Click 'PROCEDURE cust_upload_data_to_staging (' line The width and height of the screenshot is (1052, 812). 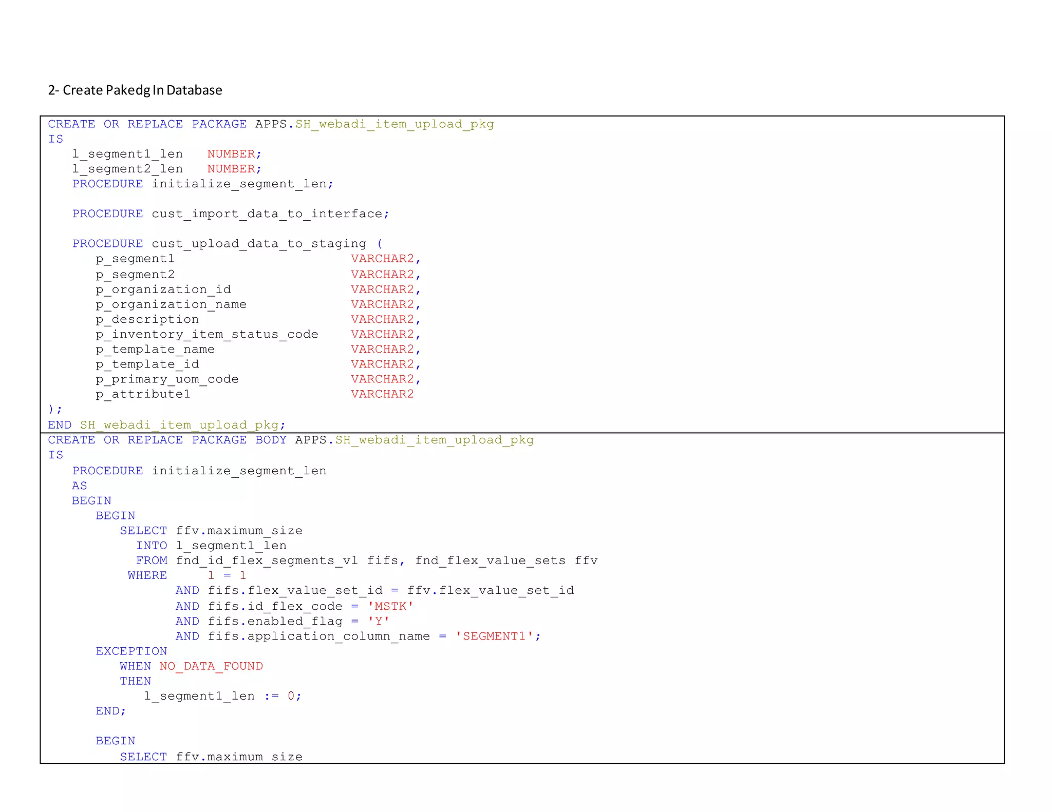pos(227,244)
